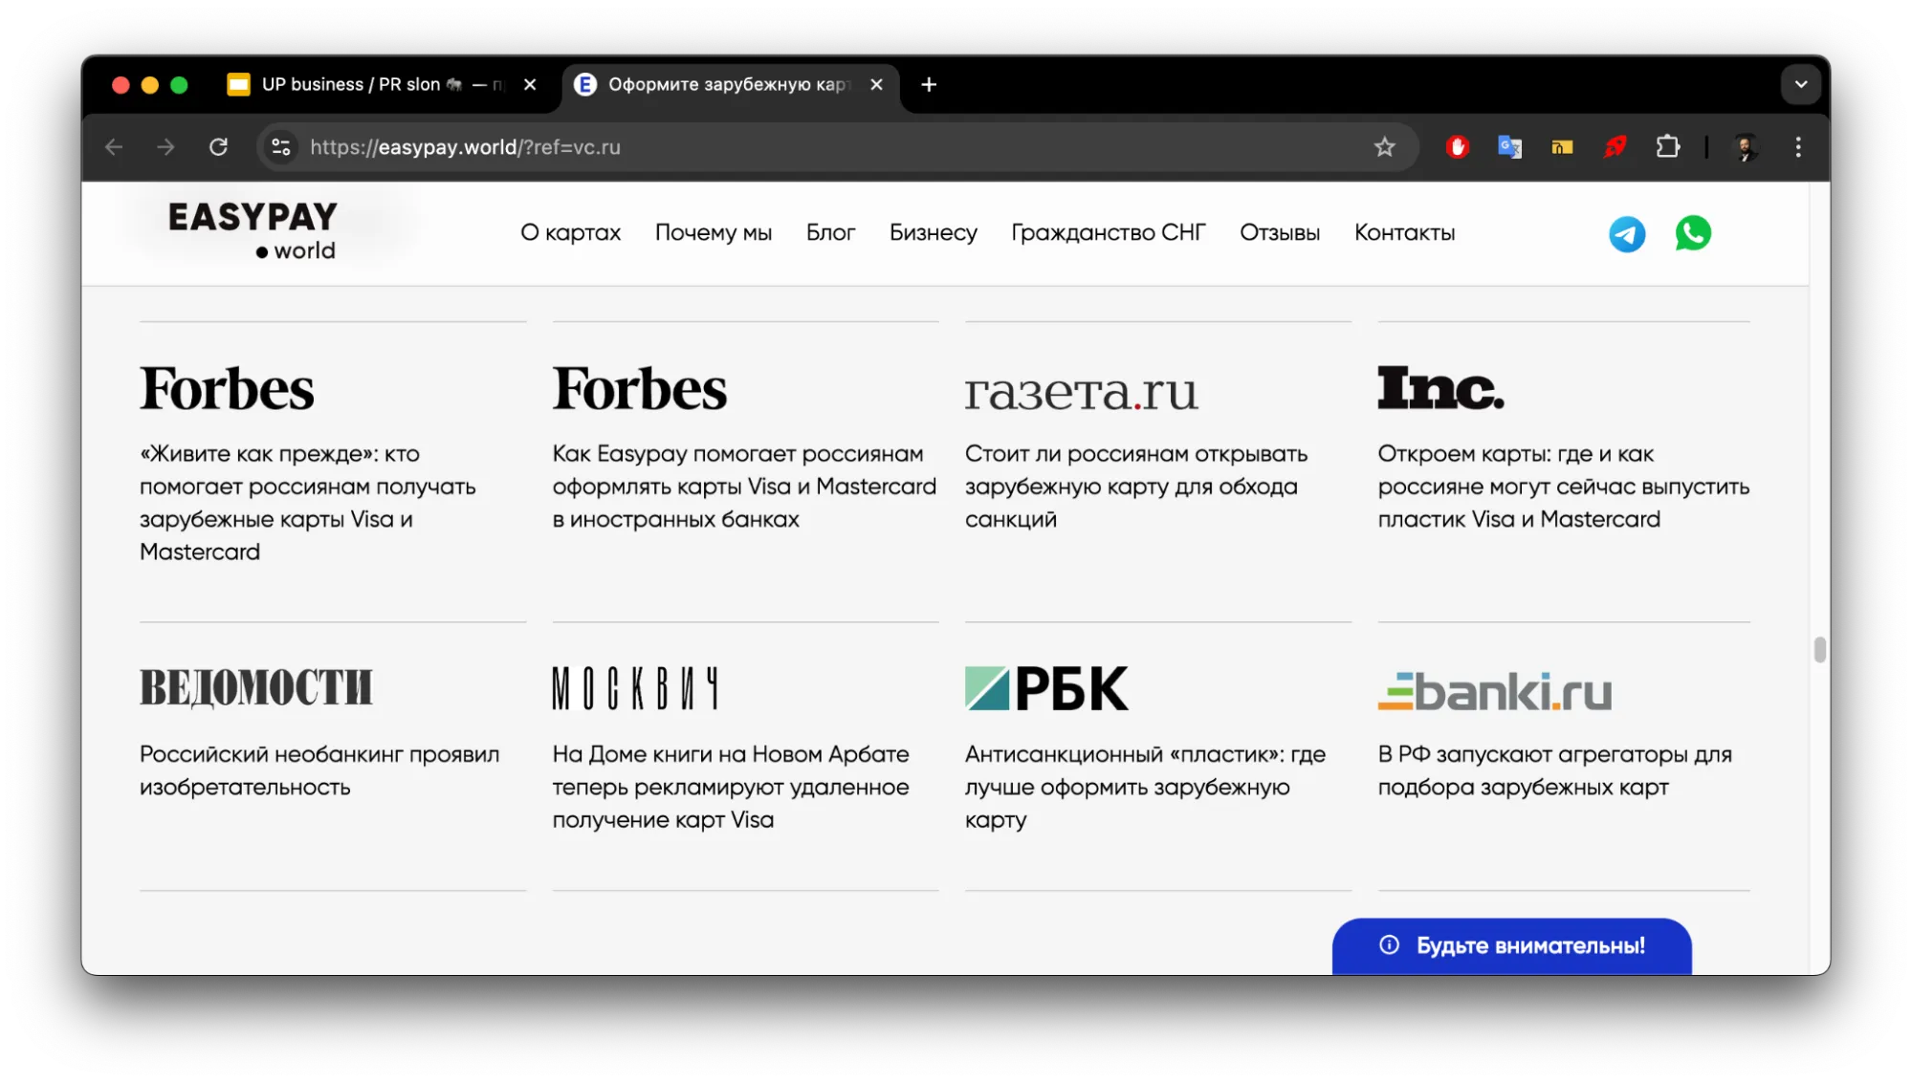The width and height of the screenshot is (1912, 1083).
Task: Click the Будьте внимательны! button
Action: 1511,945
